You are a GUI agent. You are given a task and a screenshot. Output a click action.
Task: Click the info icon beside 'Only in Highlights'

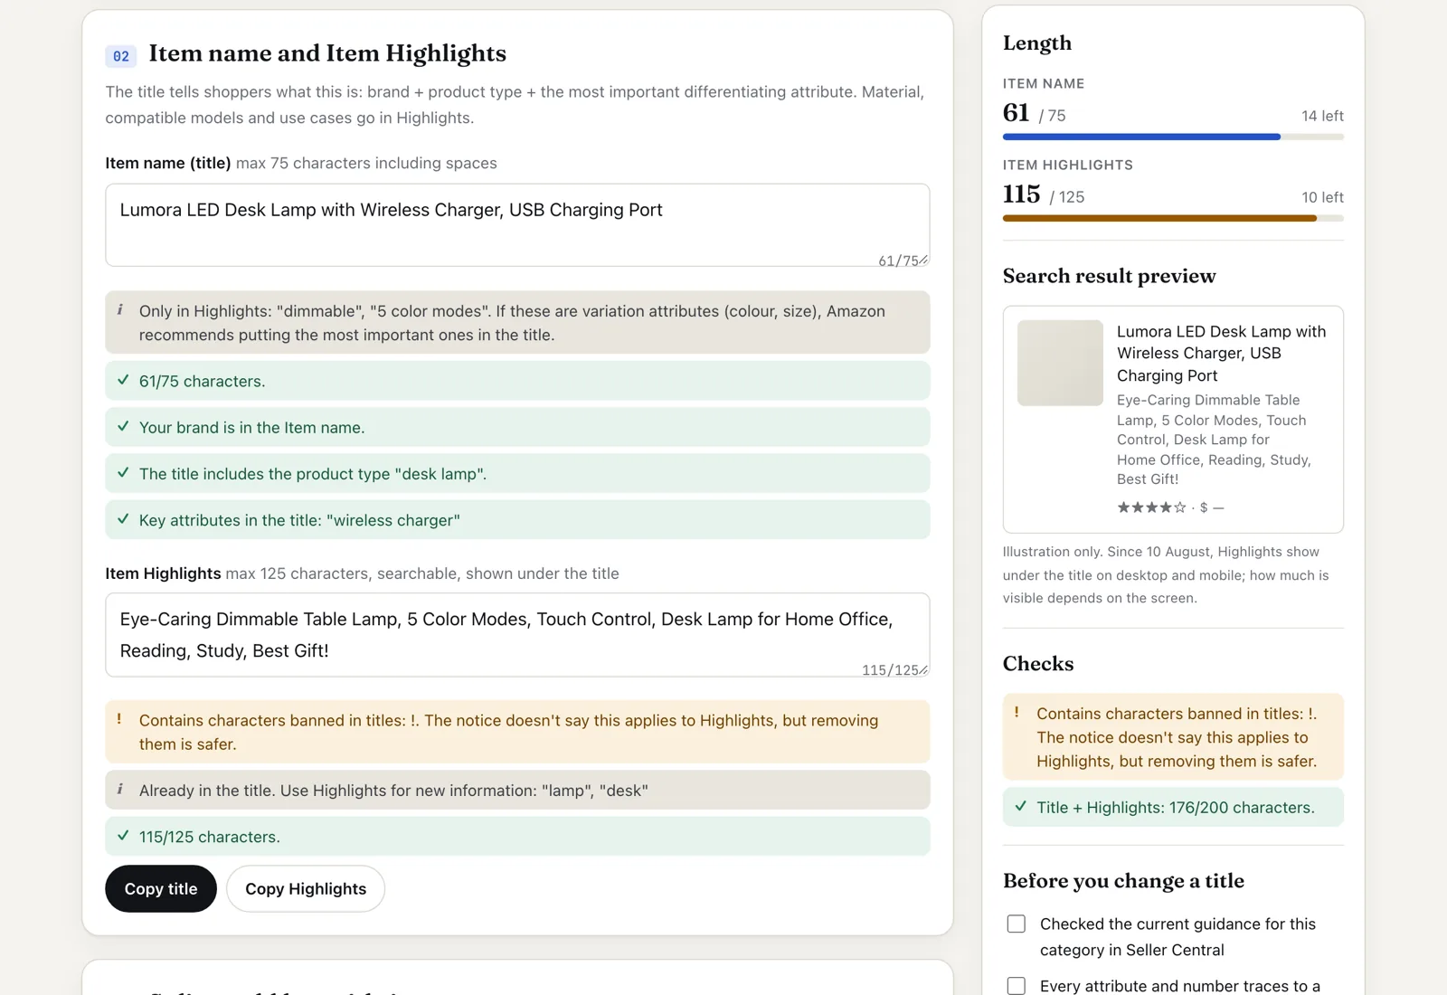click(120, 310)
